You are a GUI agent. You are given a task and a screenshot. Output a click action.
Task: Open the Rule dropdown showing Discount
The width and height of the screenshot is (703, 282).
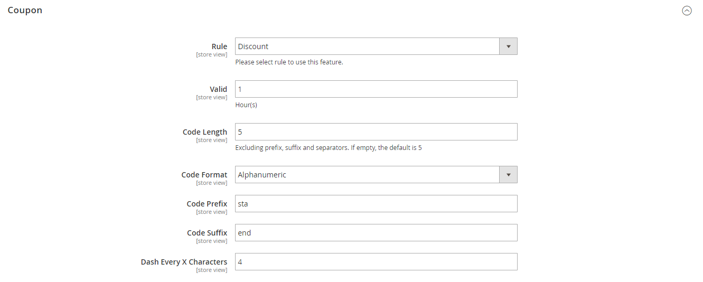tap(367, 46)
